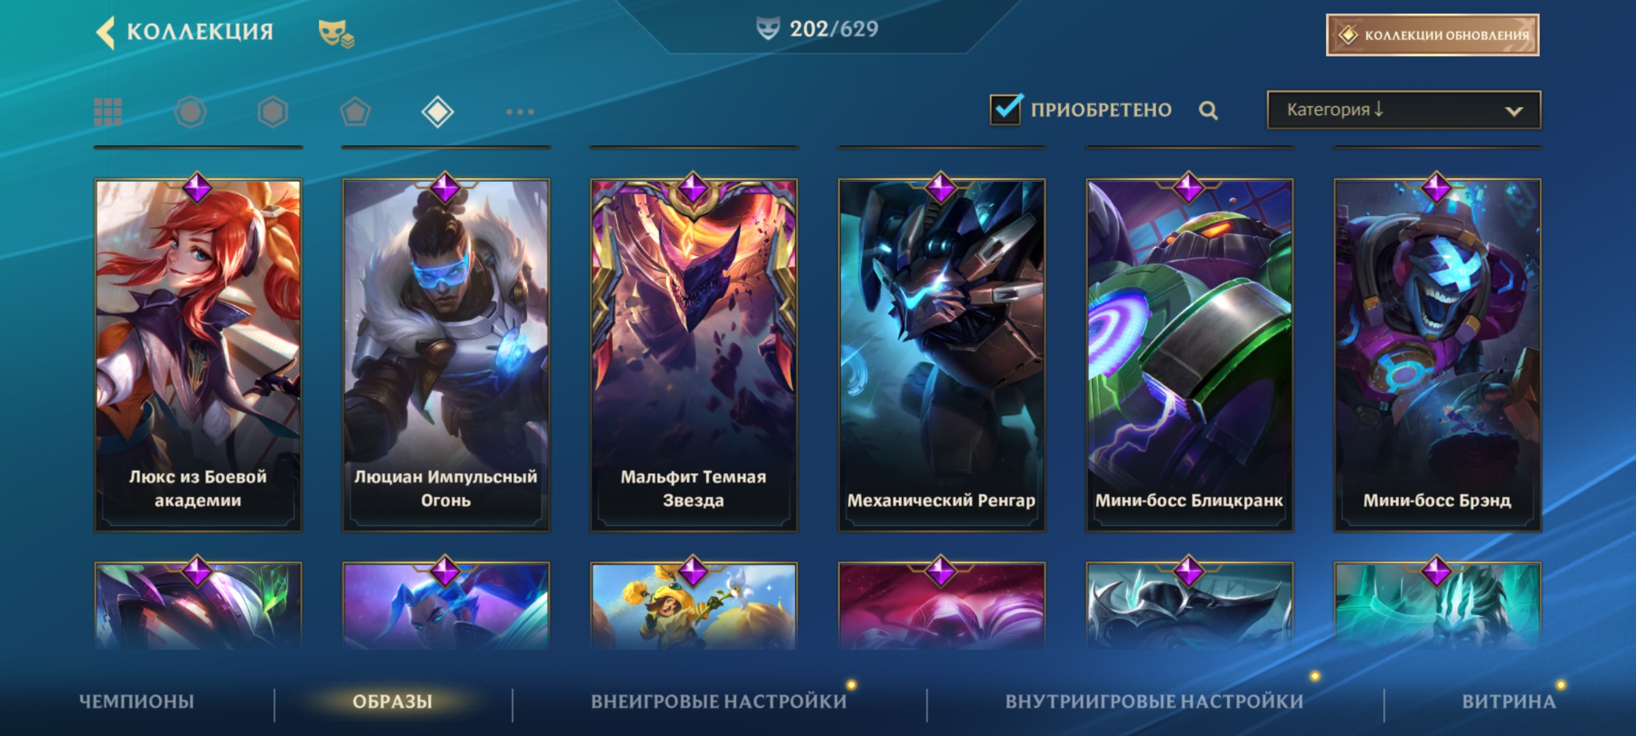Go to the Витрина tab

click(1509, 701)
